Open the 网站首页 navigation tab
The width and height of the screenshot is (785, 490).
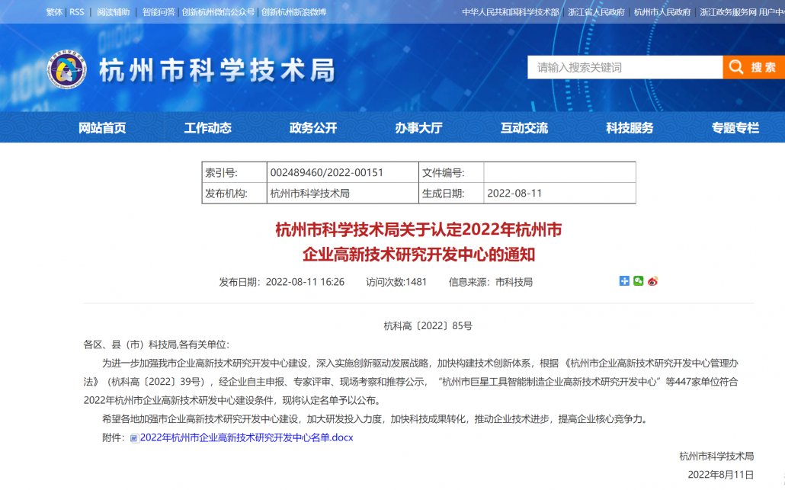pos(102,128)
